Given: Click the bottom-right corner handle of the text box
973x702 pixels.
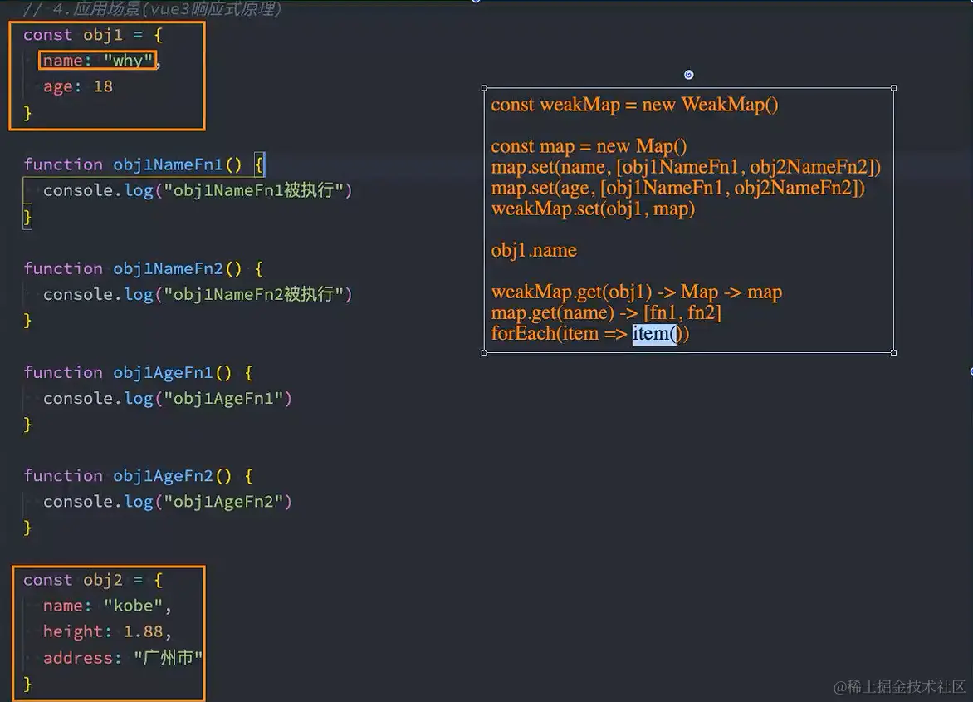Looking at the screenshot, I should point(893,352).
